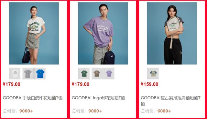Open GOODBAI logo印花短袖T恤 product link
The image size is (207, 119).
click(x=98, y=98)
